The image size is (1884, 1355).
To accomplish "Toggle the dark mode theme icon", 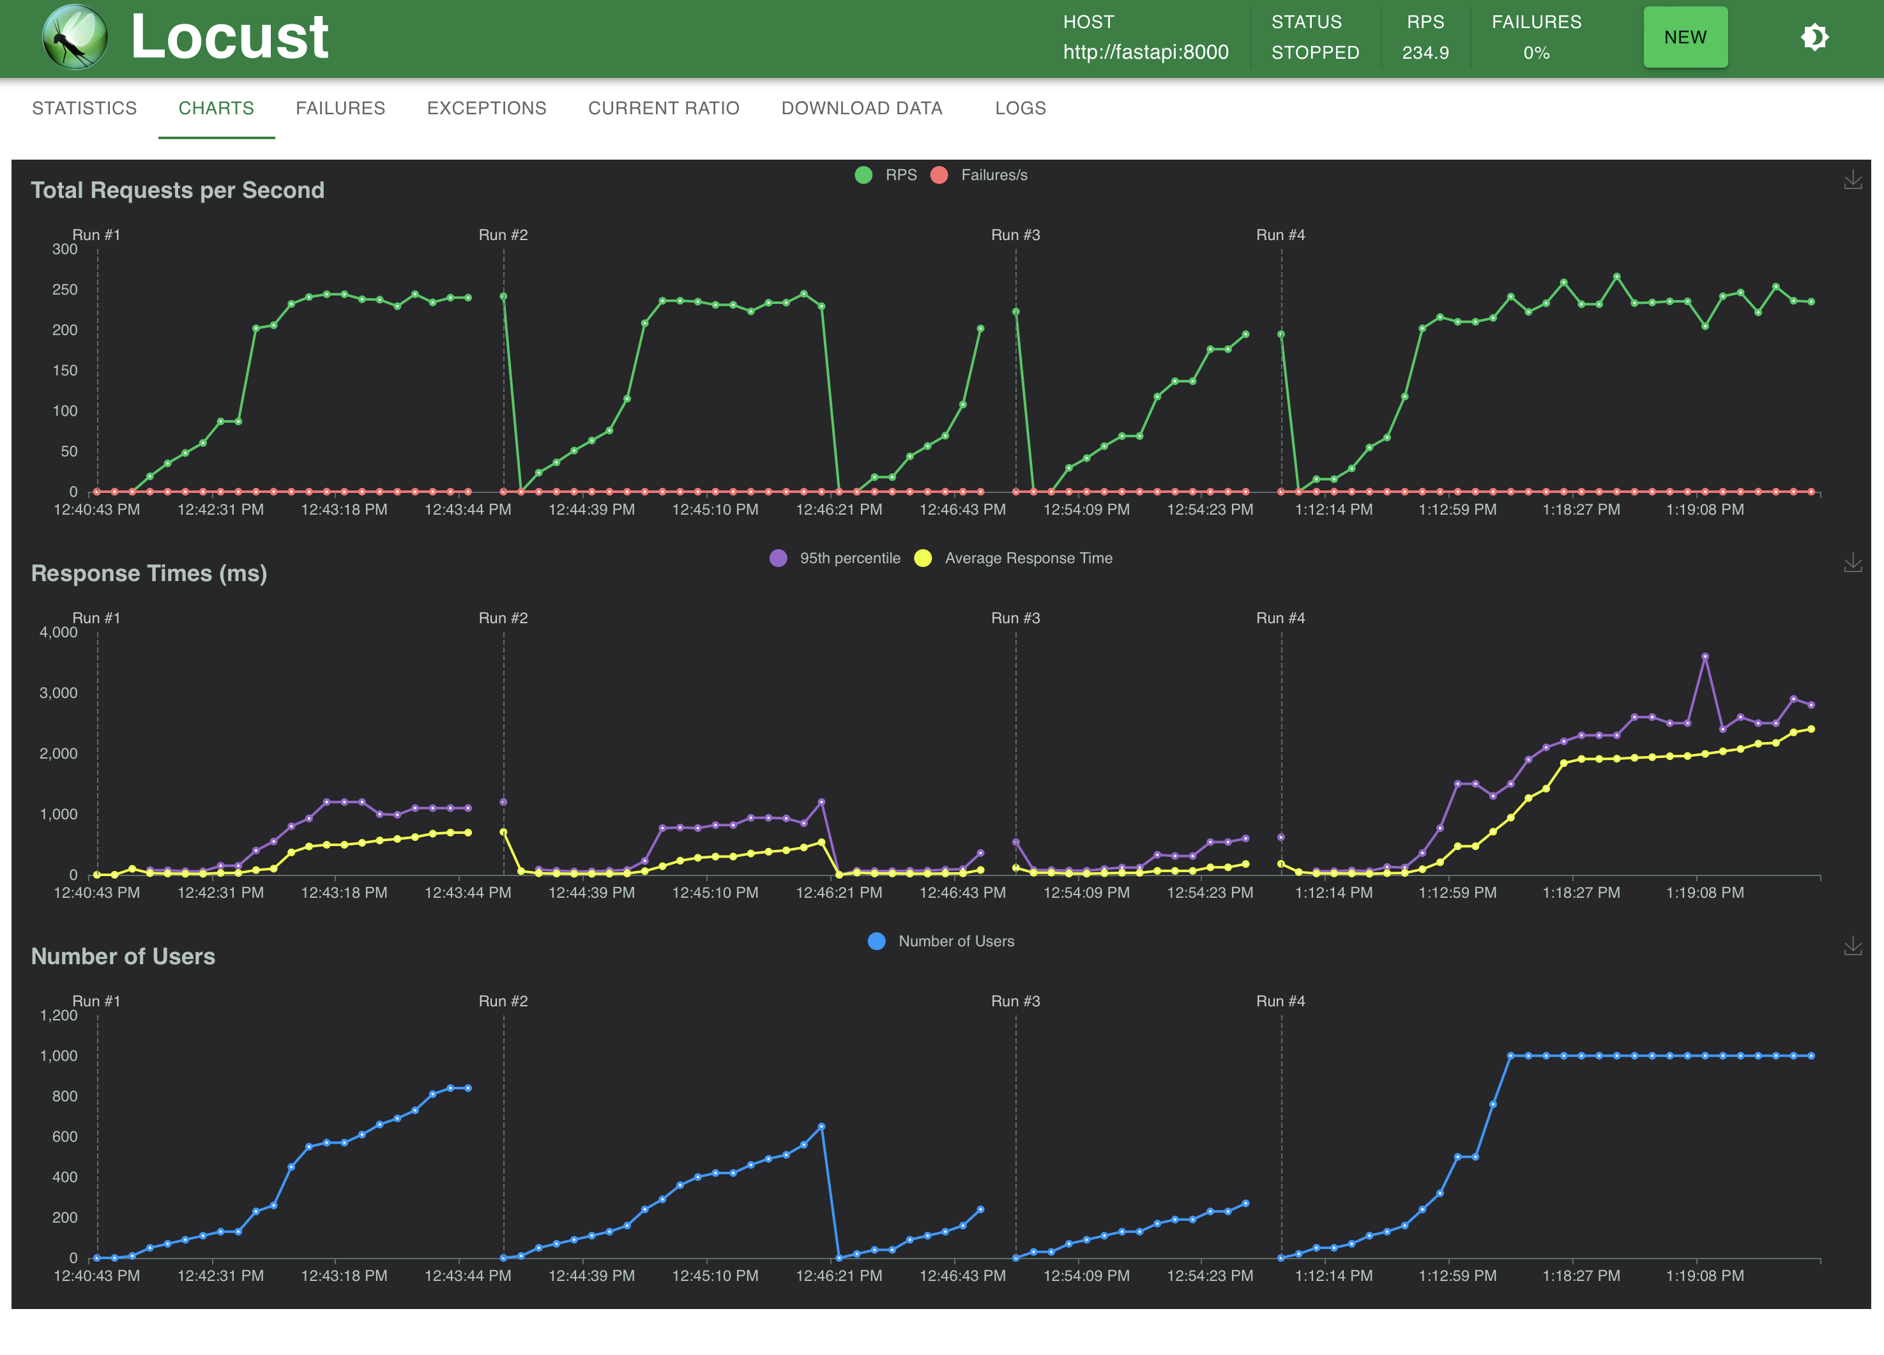I will pyautogui.click(x=1814, y=38).
